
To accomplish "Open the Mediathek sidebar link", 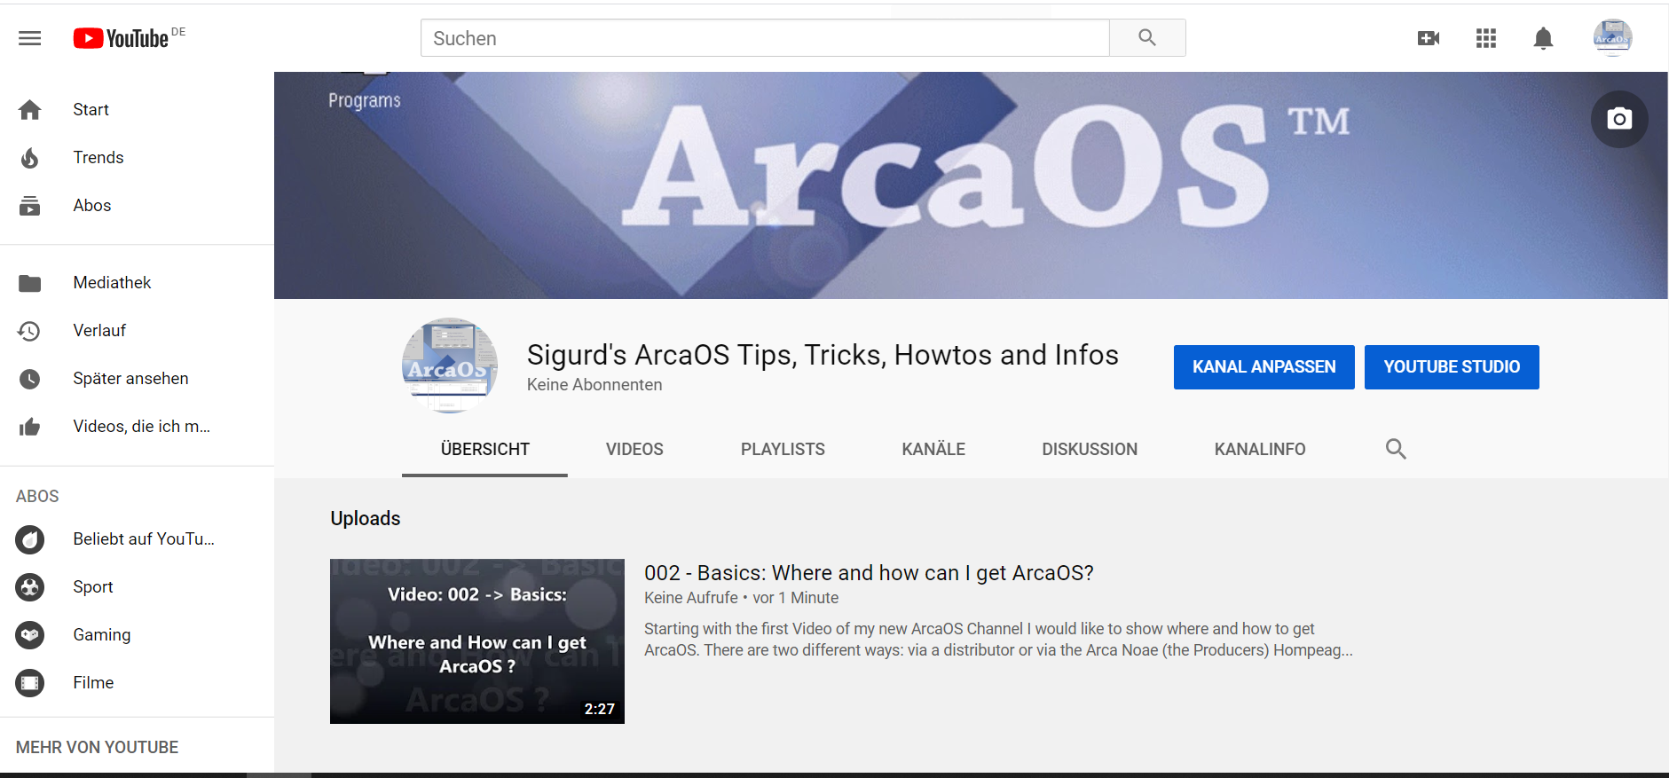I will coord(112,283).
